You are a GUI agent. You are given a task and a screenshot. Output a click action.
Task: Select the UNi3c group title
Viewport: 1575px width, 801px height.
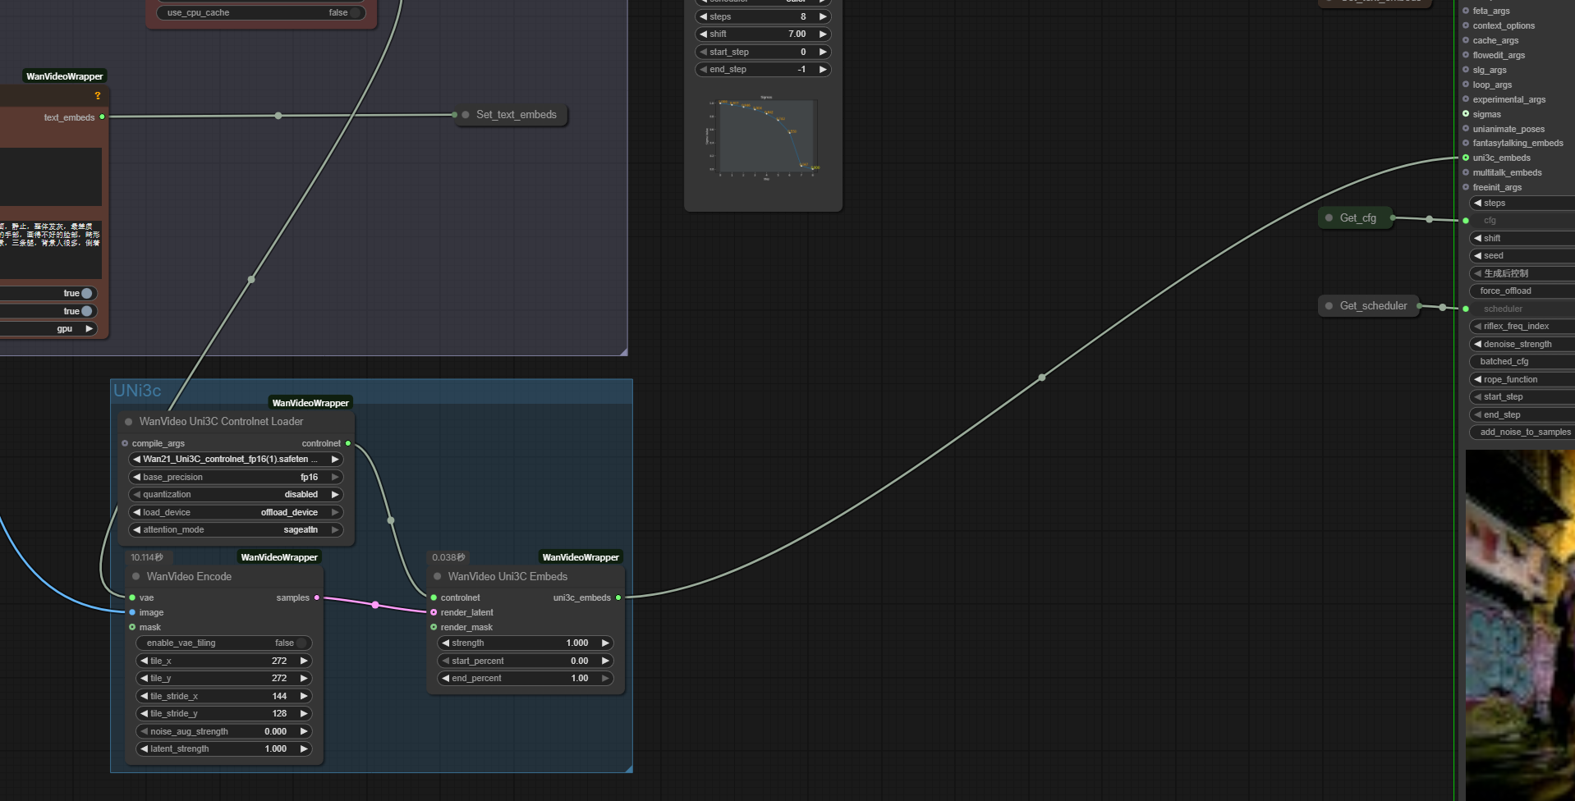(137, 391)
